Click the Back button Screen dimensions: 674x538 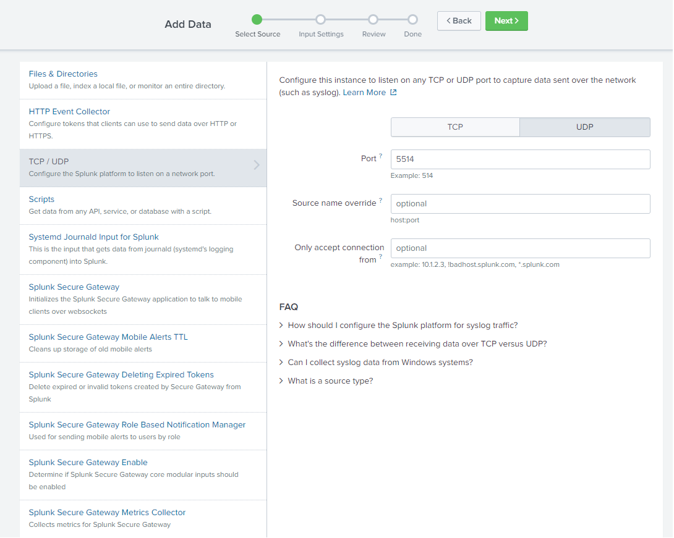(x=459, y=20)
